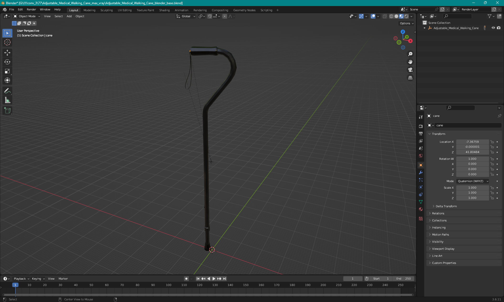Activate the 3D Cursor tool
The image size is (504, 302).
point(7,42)
